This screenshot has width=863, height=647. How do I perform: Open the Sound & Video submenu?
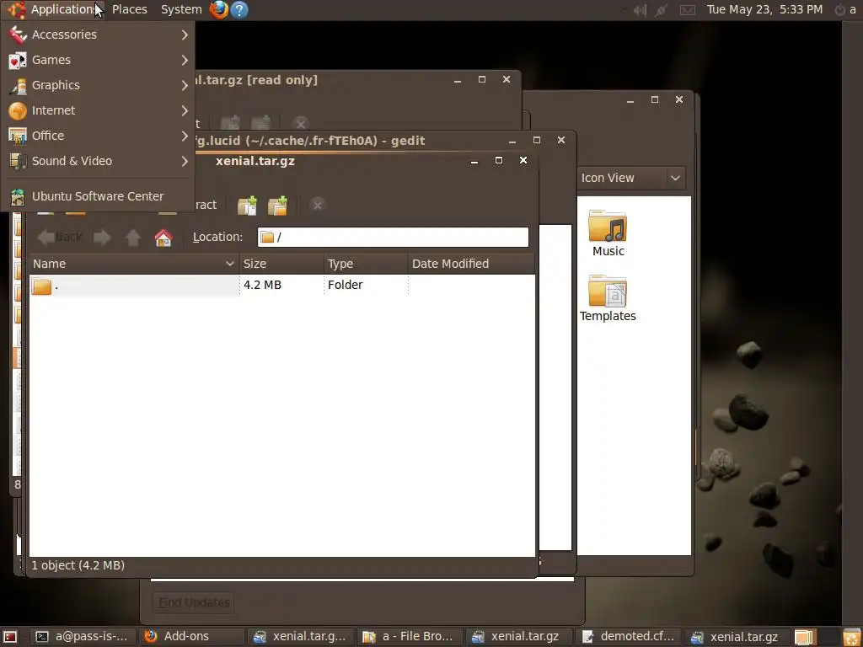point(98,161)
